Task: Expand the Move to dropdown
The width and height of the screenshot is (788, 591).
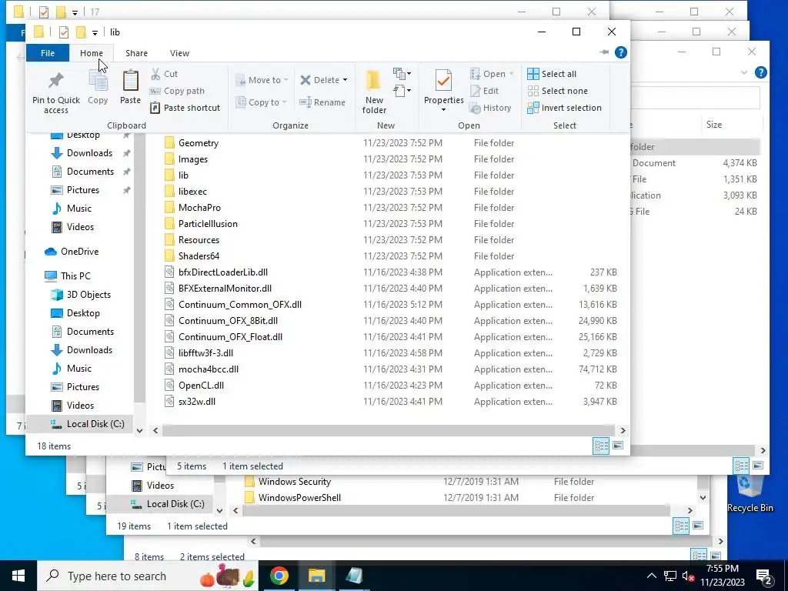Action: tap(262, 80)
